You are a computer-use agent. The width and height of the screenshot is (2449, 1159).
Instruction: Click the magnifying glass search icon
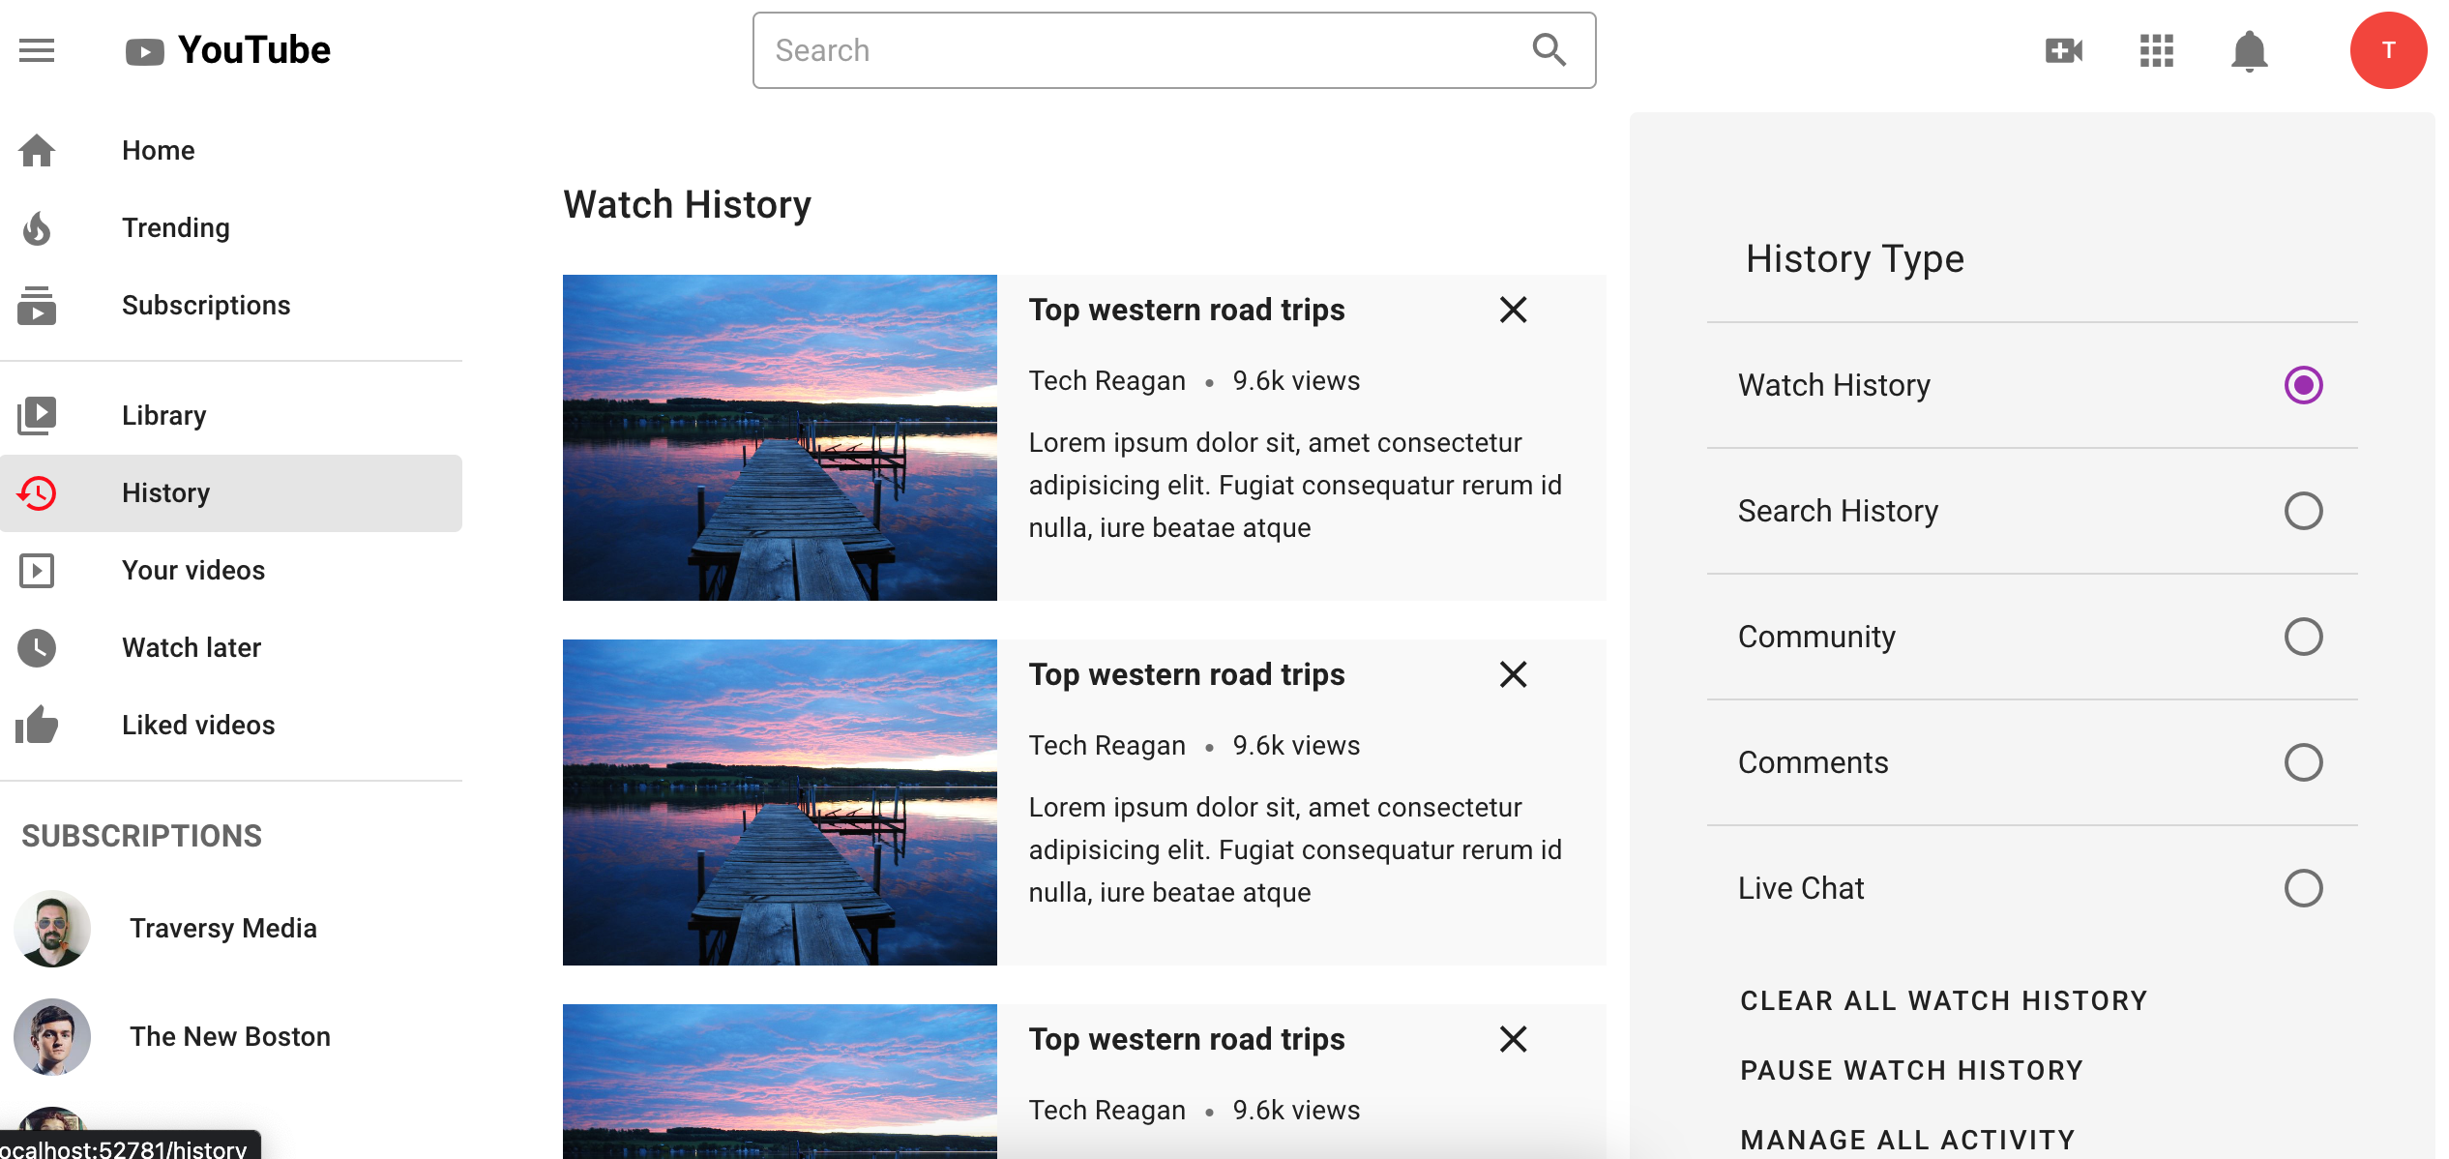pos(1549,49)
